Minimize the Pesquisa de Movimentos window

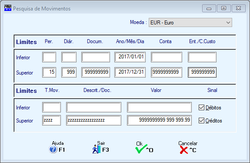click(x=209, y=8)
